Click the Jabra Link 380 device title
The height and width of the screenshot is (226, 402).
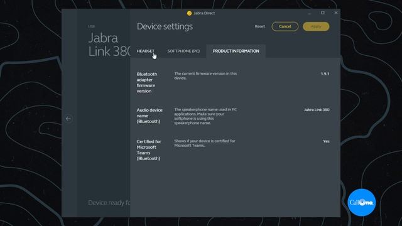pos(109,45)
